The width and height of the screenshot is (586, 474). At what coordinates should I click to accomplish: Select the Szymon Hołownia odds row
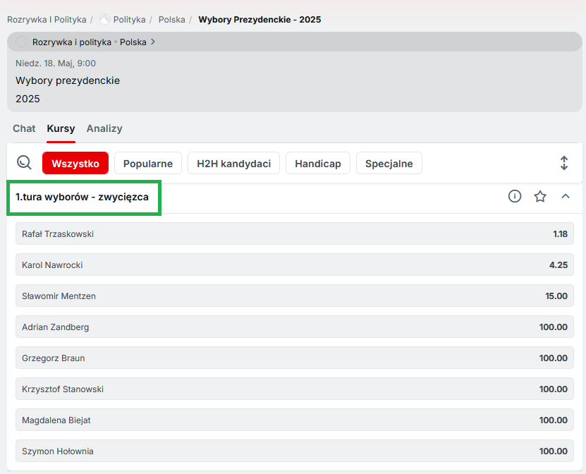pos(295,451)
